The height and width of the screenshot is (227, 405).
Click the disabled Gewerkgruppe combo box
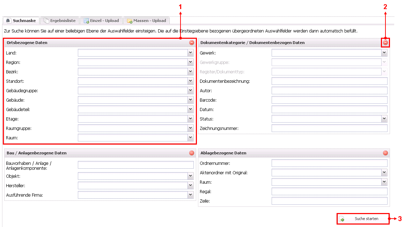[329, 62]
